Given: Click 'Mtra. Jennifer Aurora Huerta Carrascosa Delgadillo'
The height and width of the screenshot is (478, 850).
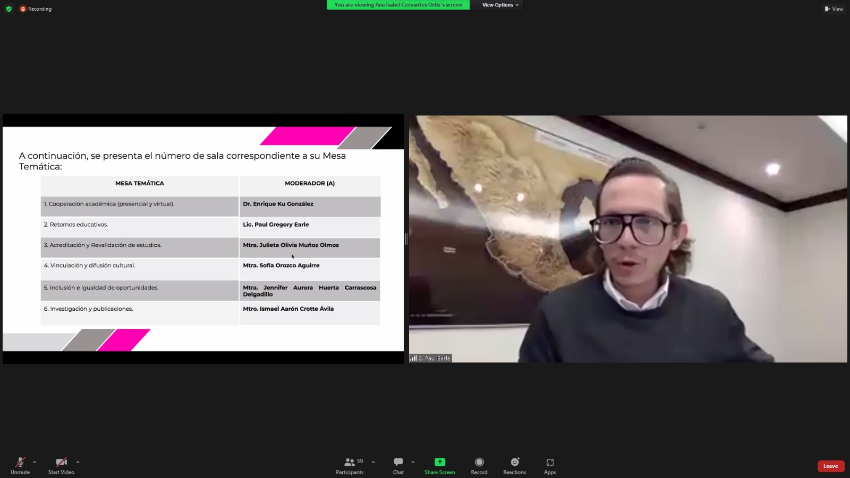Looking at the screenshot, I should click(x=309, y=291).
